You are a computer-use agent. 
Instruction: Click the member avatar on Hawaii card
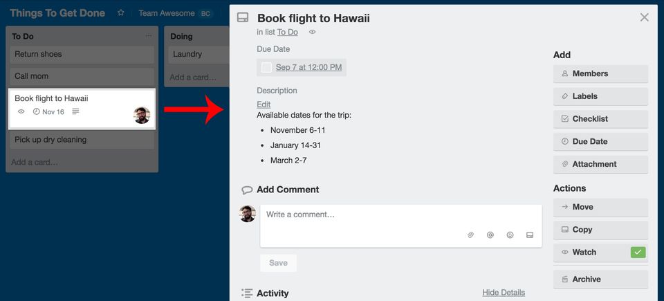pyautogui.click(x=142, y=116)
